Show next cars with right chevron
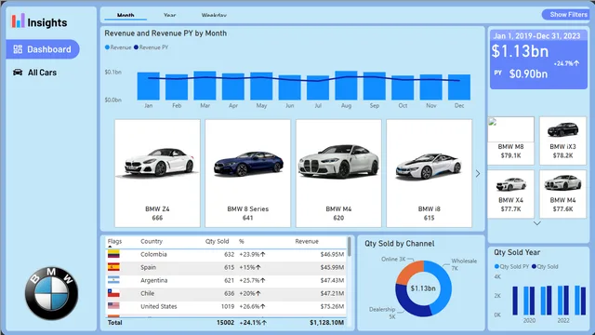This screenshot has width=595, height=335. coord(478,174)
